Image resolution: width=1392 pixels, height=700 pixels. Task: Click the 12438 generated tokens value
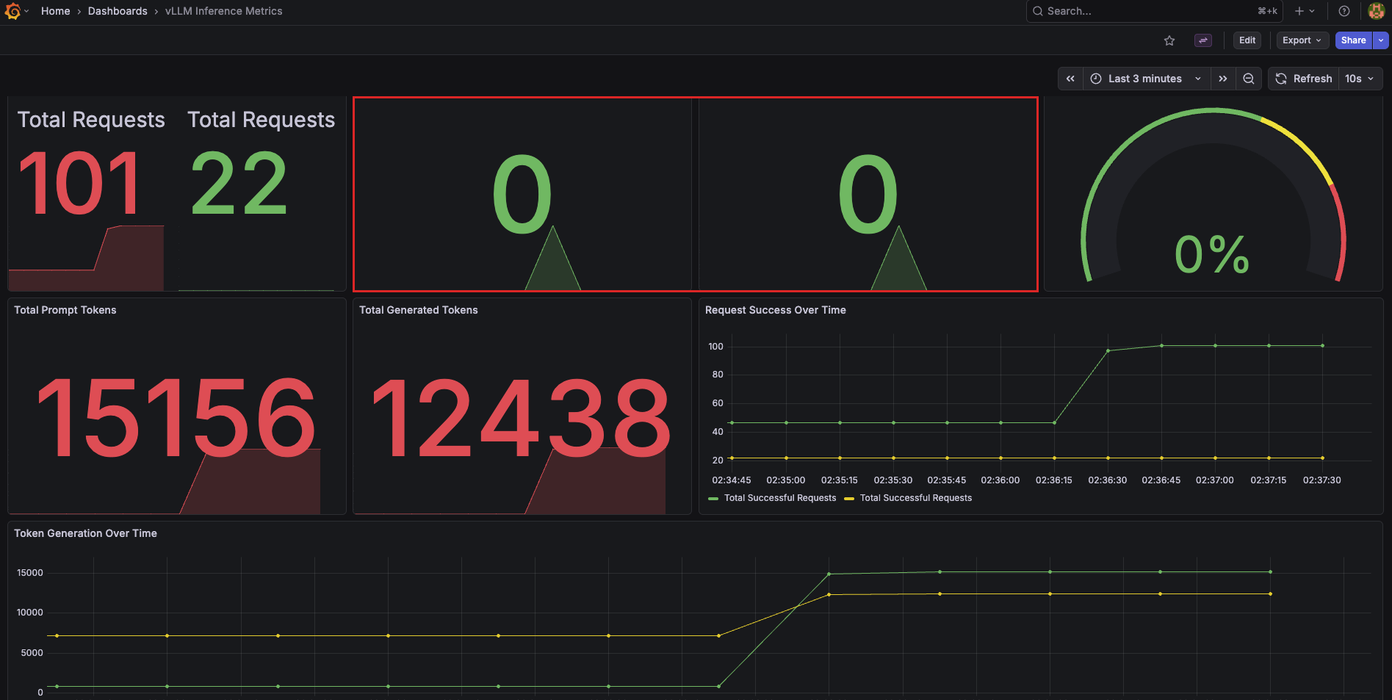(521, 416)
